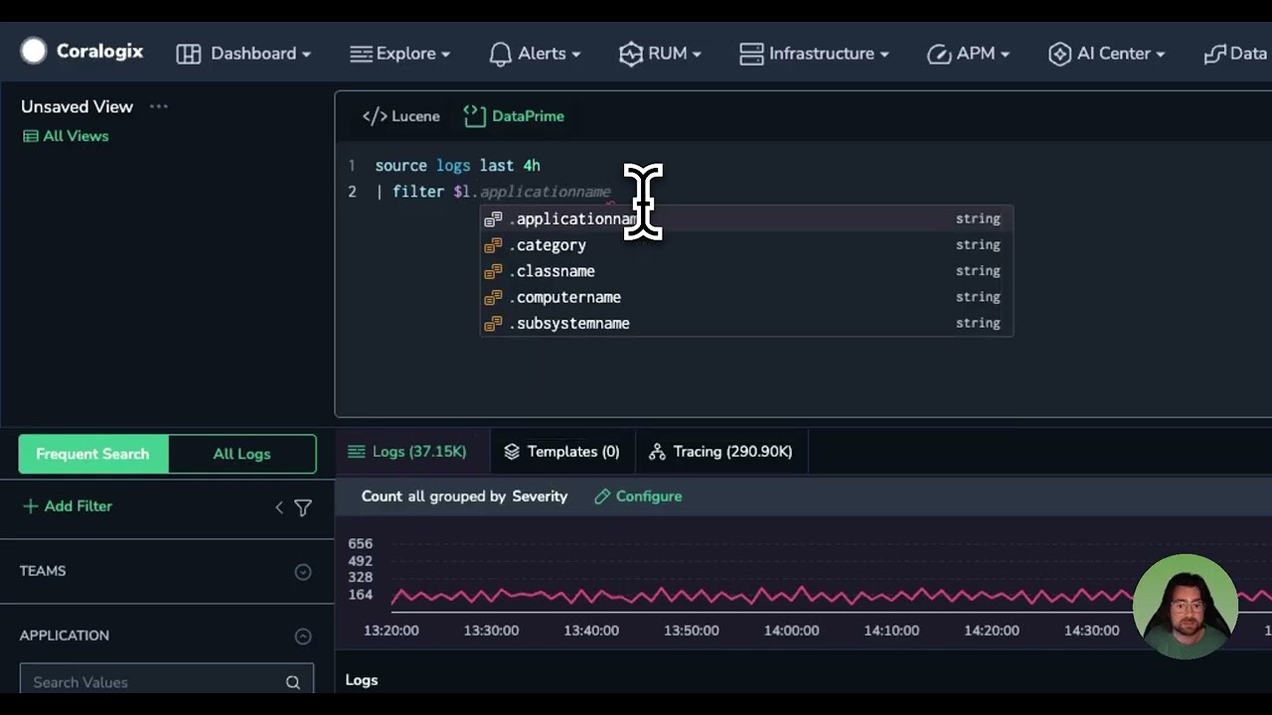The width and height of the screenshot is (1272, 715).
Task: Open the Dashboard menu
Action: (243, 54)
